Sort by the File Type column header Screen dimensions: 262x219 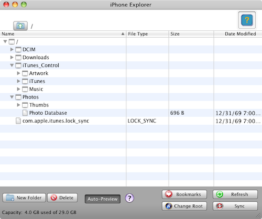coord(147,34)
